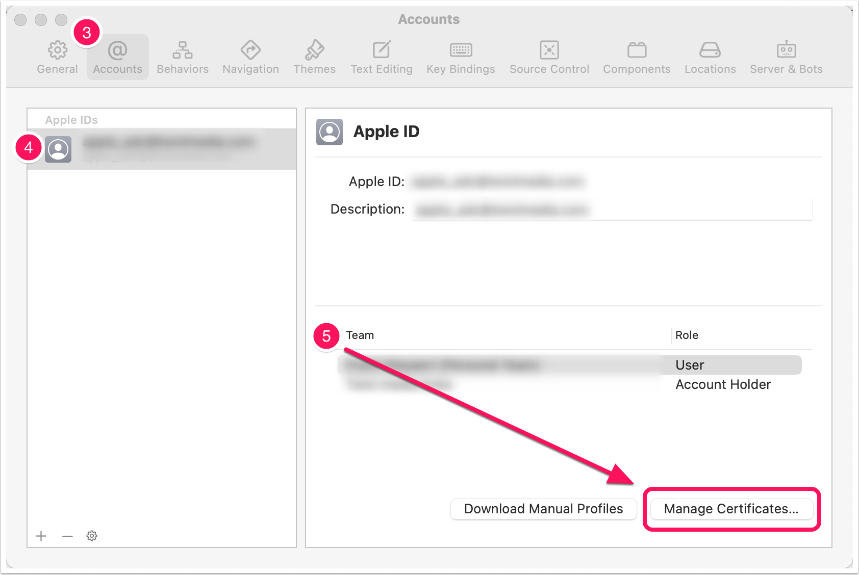Image resolution: width=859 pixels, height=575 pixels.
Task: Remove selected account with minus icon
Action: click(x=67, y=536)
